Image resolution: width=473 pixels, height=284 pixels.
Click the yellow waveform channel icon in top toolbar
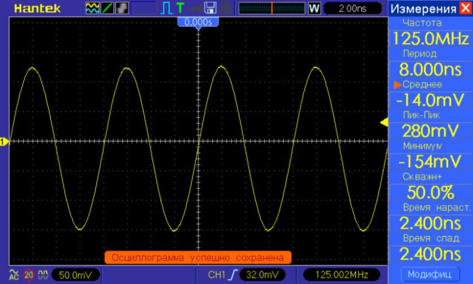(92, 8)
